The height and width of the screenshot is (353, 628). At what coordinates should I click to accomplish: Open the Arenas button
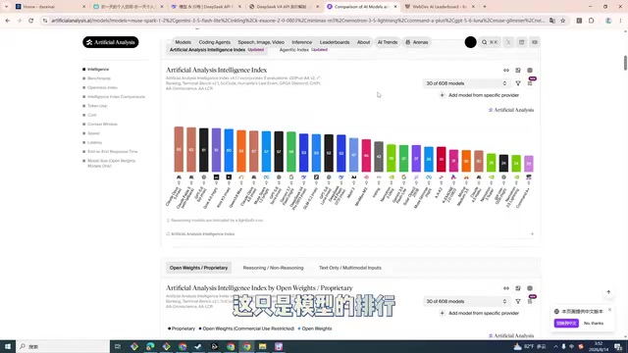coord(416,42)
